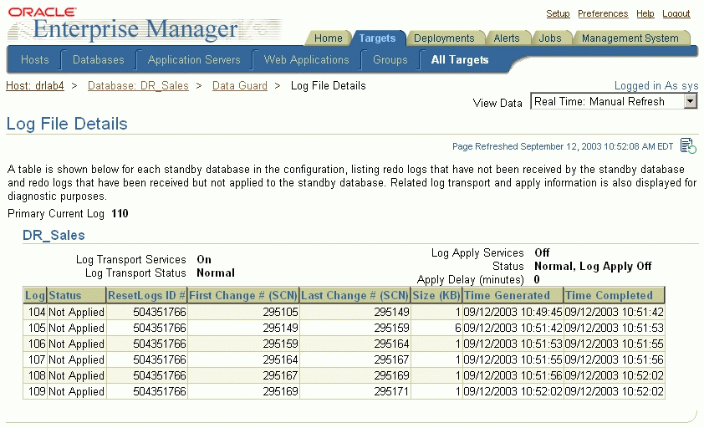This screenshot has height=428, width=704.
Task: Click the First Change # (SCN) header
Action: click(243, 296)
